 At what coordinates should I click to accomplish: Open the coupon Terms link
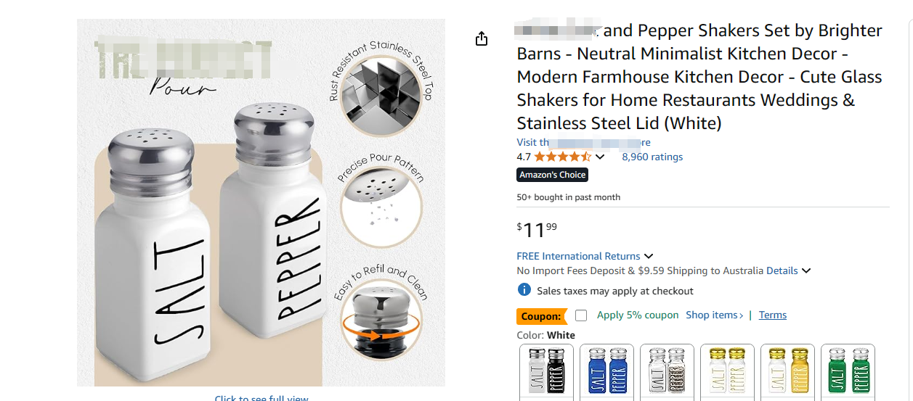[773, 315]
